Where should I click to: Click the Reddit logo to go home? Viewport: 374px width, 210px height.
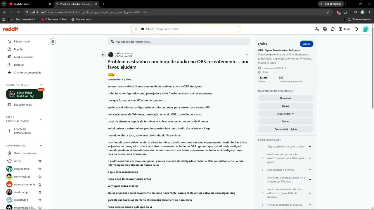(x=11, y=29)
